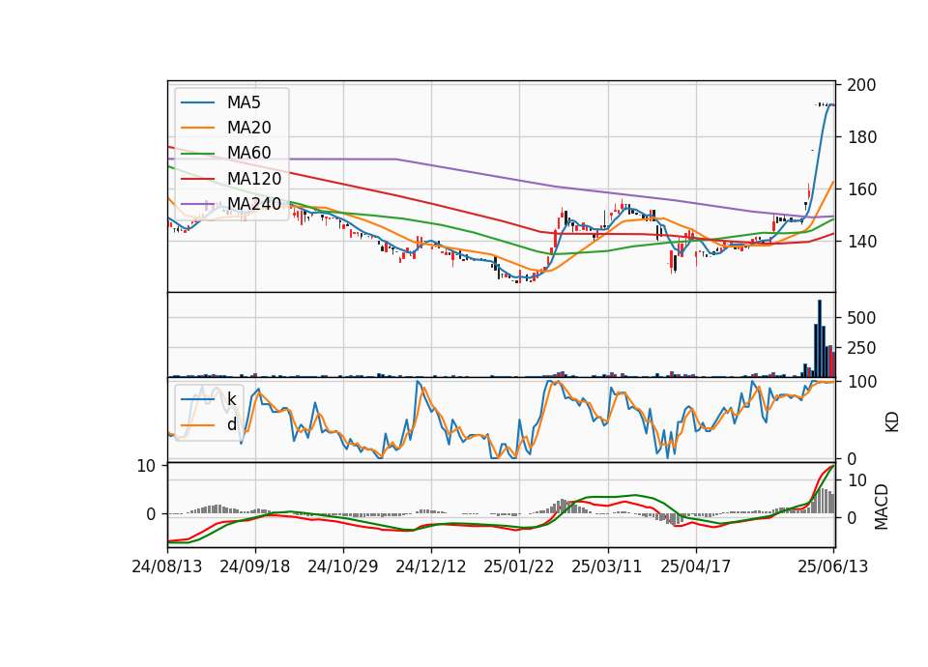Click the blue MA5 legend line sample
928x667 pixels.
[197, 102]
